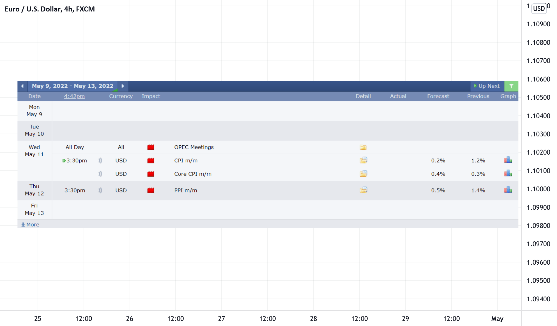Viewport: 557px width, 326px height.
Task: Show graph for CPI m/m
Action: click(x=508, y=160)
